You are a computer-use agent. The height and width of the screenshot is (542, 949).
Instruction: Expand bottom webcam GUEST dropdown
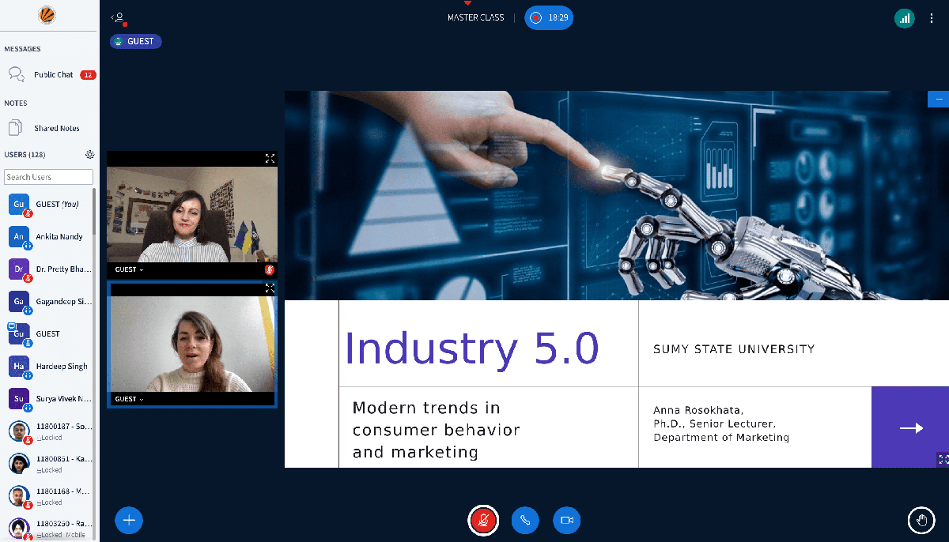(129, 400)
